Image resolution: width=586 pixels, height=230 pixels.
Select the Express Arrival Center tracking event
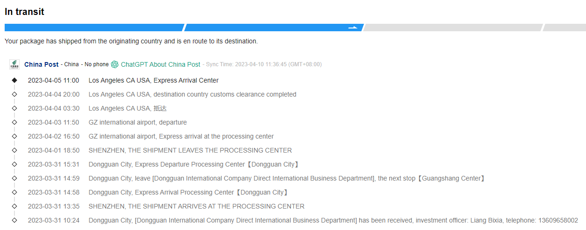point(153,80)
